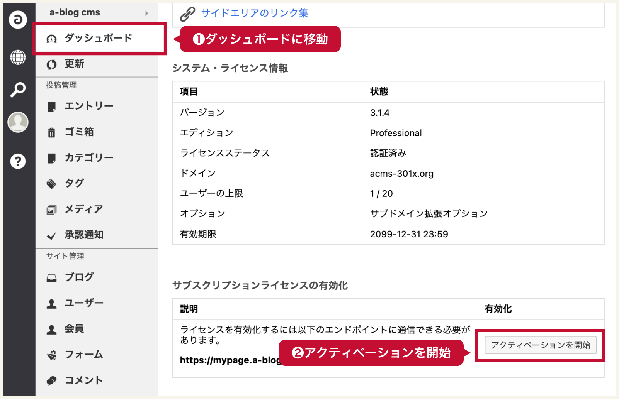Go to カテゴリー in sidebar
The width and height of the screenshot is (619, 399).
[x=89, y=157]
